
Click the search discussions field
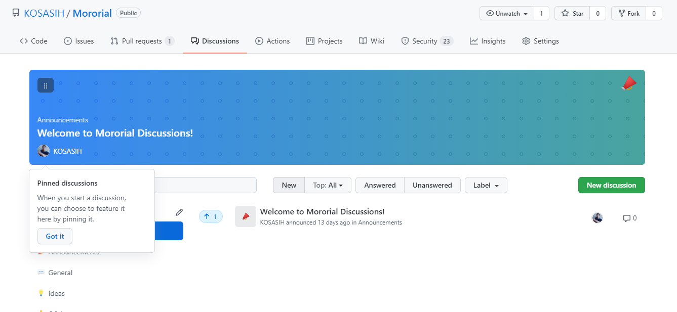point(206,185)
